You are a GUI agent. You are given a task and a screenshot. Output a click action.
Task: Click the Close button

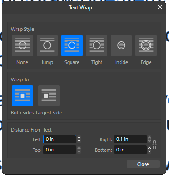pyautogui.click(x=143, y=164)
